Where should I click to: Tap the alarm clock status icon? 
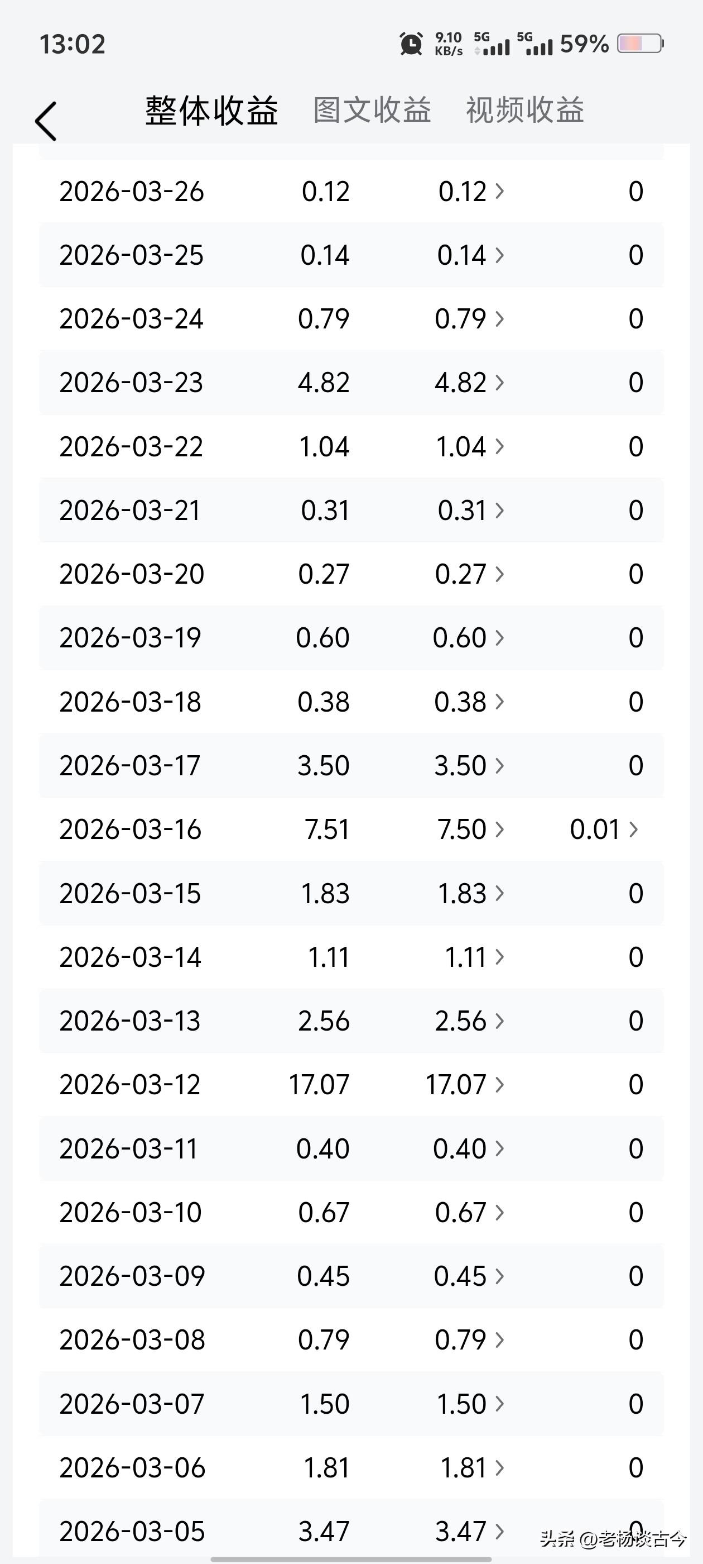pos(411,44)
